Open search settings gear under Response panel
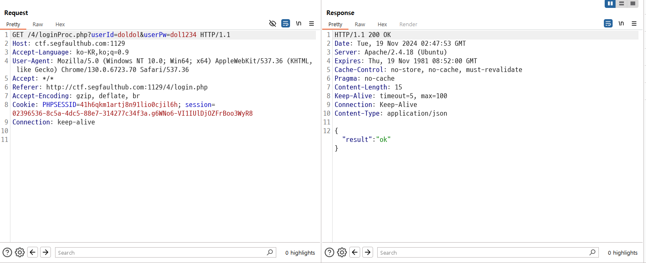The width and height of the screenshot is (646, 263). pos(342,252)
